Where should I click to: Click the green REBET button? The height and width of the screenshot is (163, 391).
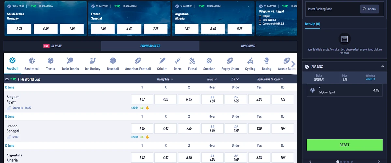tap(344, 145)
